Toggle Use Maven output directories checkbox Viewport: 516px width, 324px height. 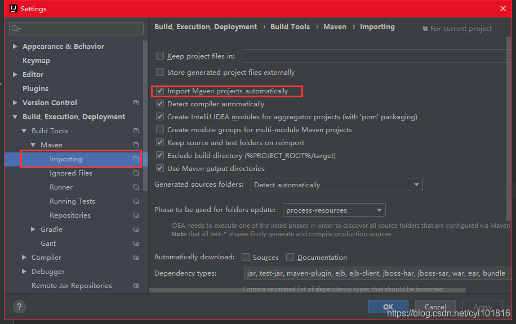click(160, 168)
